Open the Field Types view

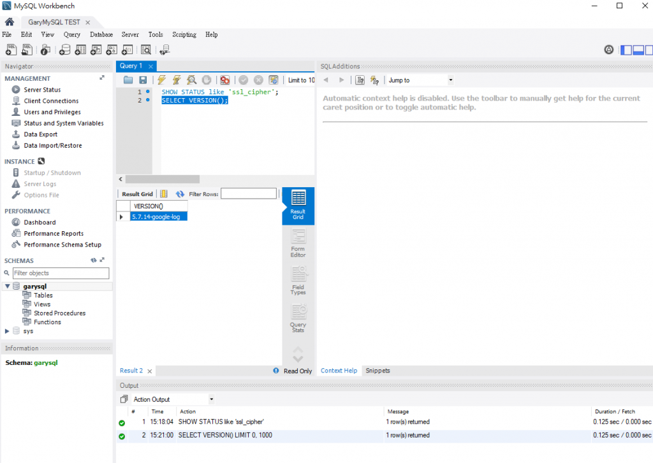tap(298, 280)
